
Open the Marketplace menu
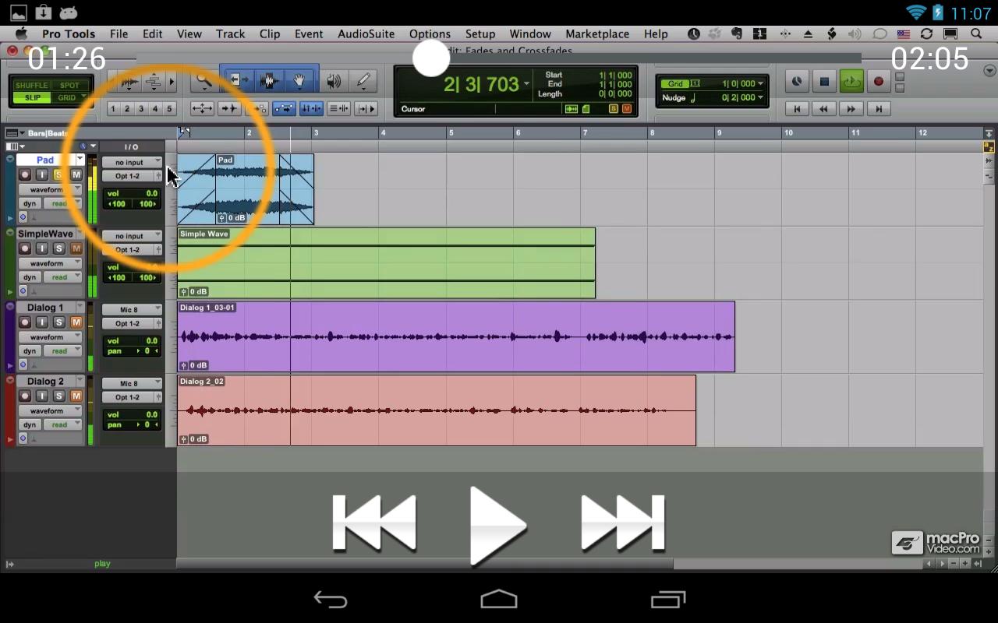tap(597, 33)
